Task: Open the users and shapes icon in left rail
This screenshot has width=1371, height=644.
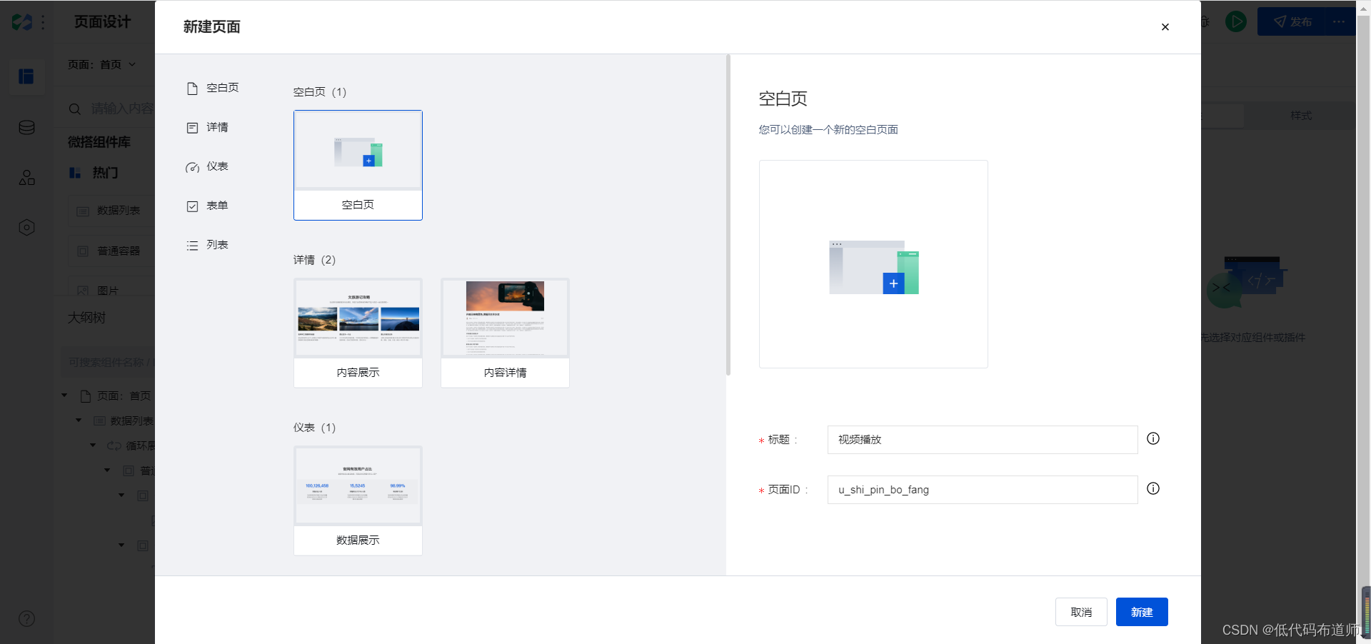Action: tap(26, 178)
